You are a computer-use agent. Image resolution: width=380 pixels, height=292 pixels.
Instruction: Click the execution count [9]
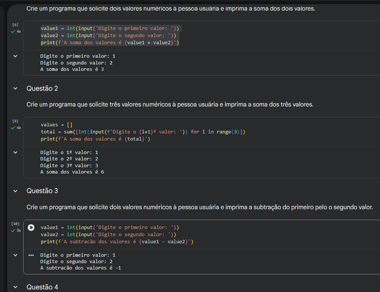pos(15,121)
